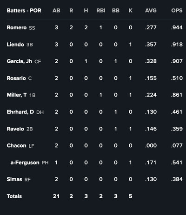Click the K column header
186x215 pixels.
click(x=131, y=11)
